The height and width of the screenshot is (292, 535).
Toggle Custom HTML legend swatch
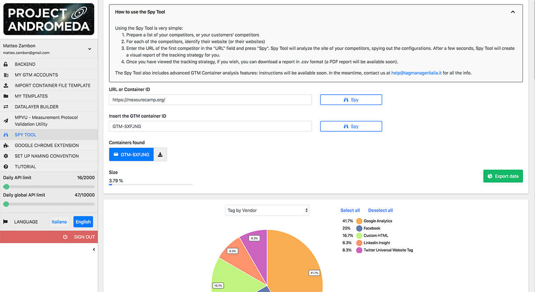click(x=359, y=235)
